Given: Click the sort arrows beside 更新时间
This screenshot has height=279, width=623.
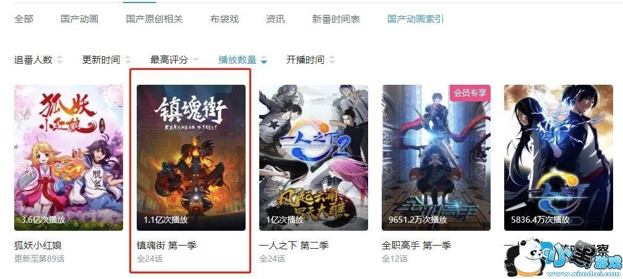Looking at the screenshot, I should [127, 60].
